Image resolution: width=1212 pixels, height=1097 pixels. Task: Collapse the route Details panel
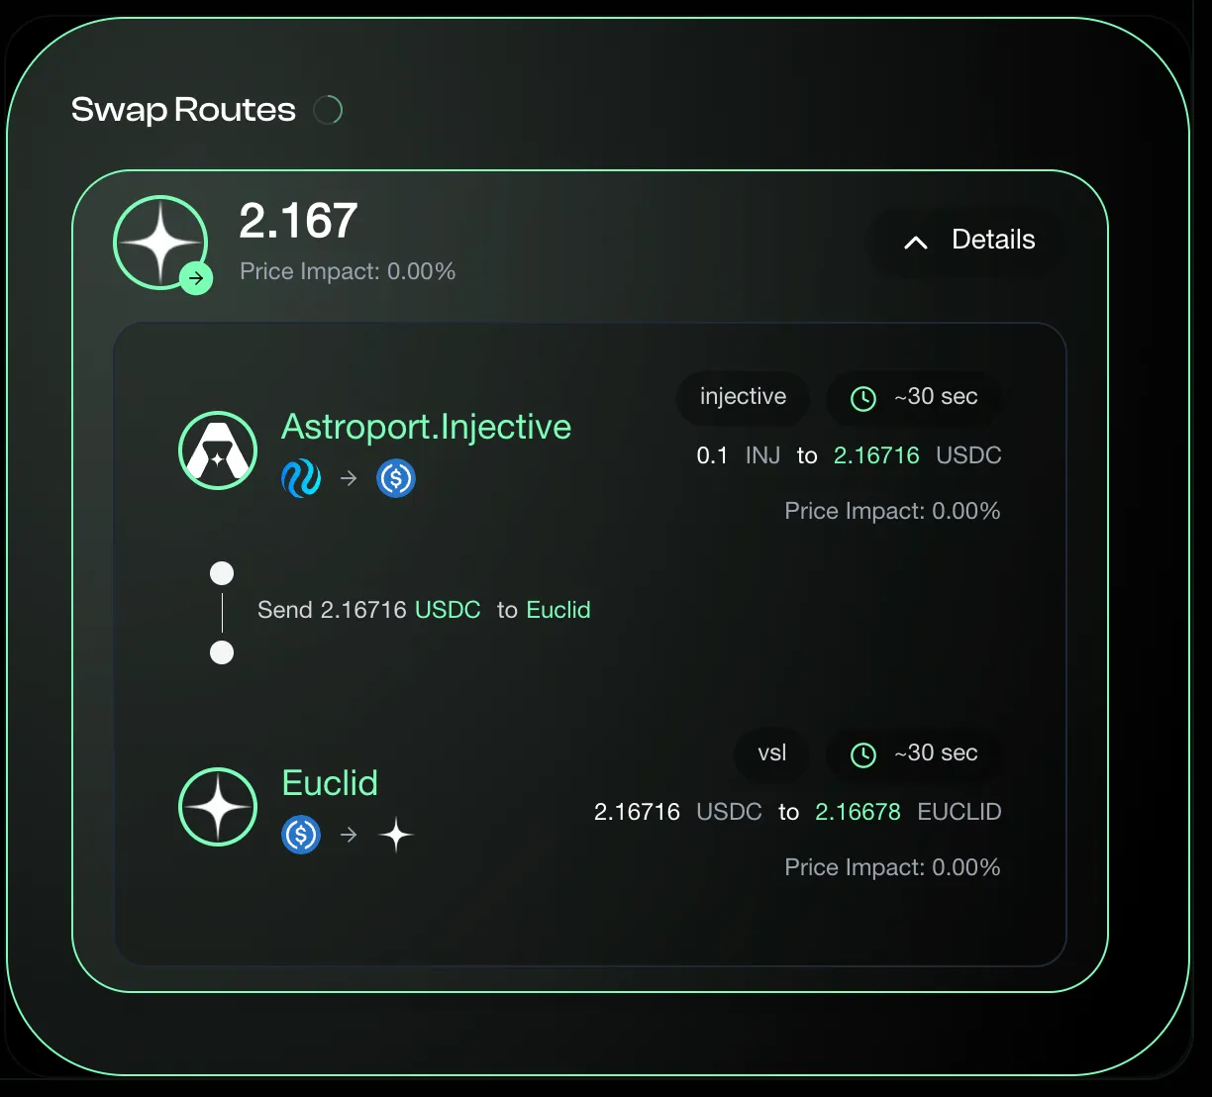[966, 241]
